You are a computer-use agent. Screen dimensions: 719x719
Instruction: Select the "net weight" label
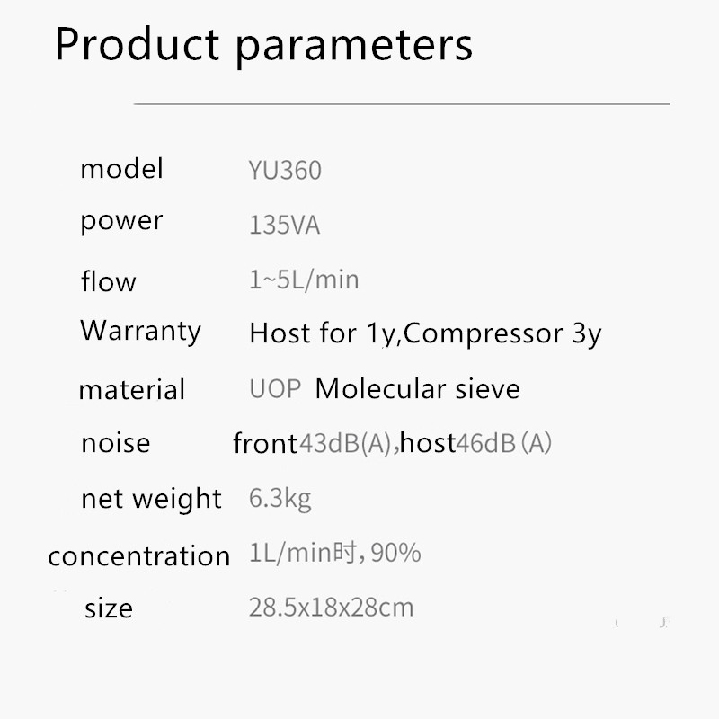point(151,499)
